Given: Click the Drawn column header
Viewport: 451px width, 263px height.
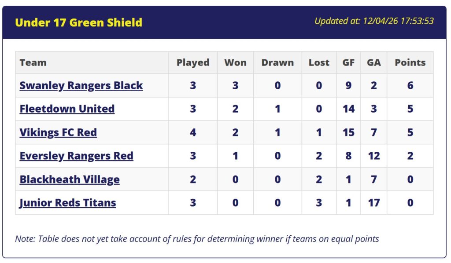Looking at the screenshot, I should pyautogui.click(x=277, y=62).
